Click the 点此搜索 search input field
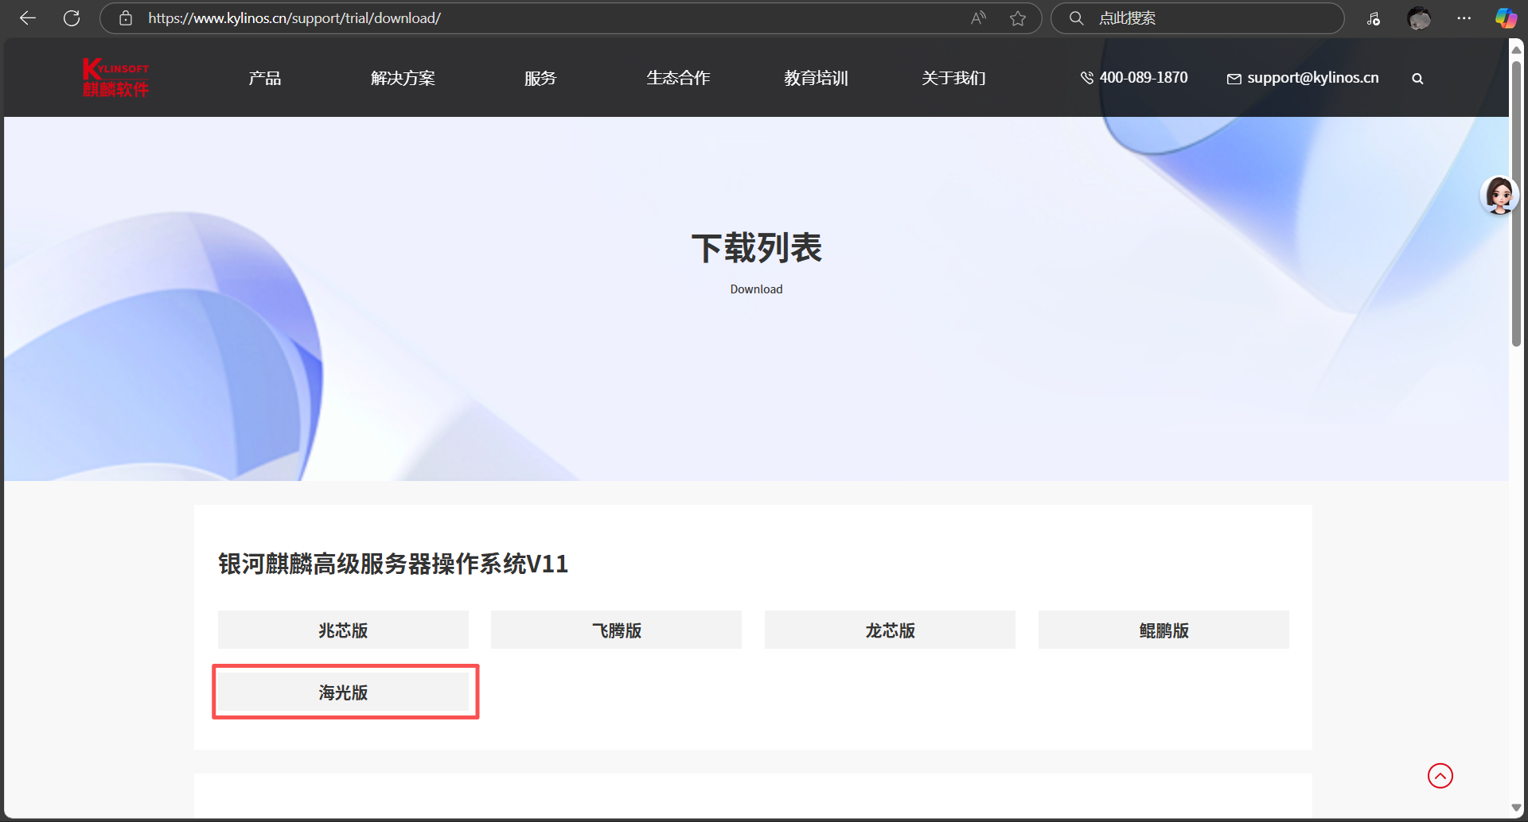 click(x=1194, y=17)
